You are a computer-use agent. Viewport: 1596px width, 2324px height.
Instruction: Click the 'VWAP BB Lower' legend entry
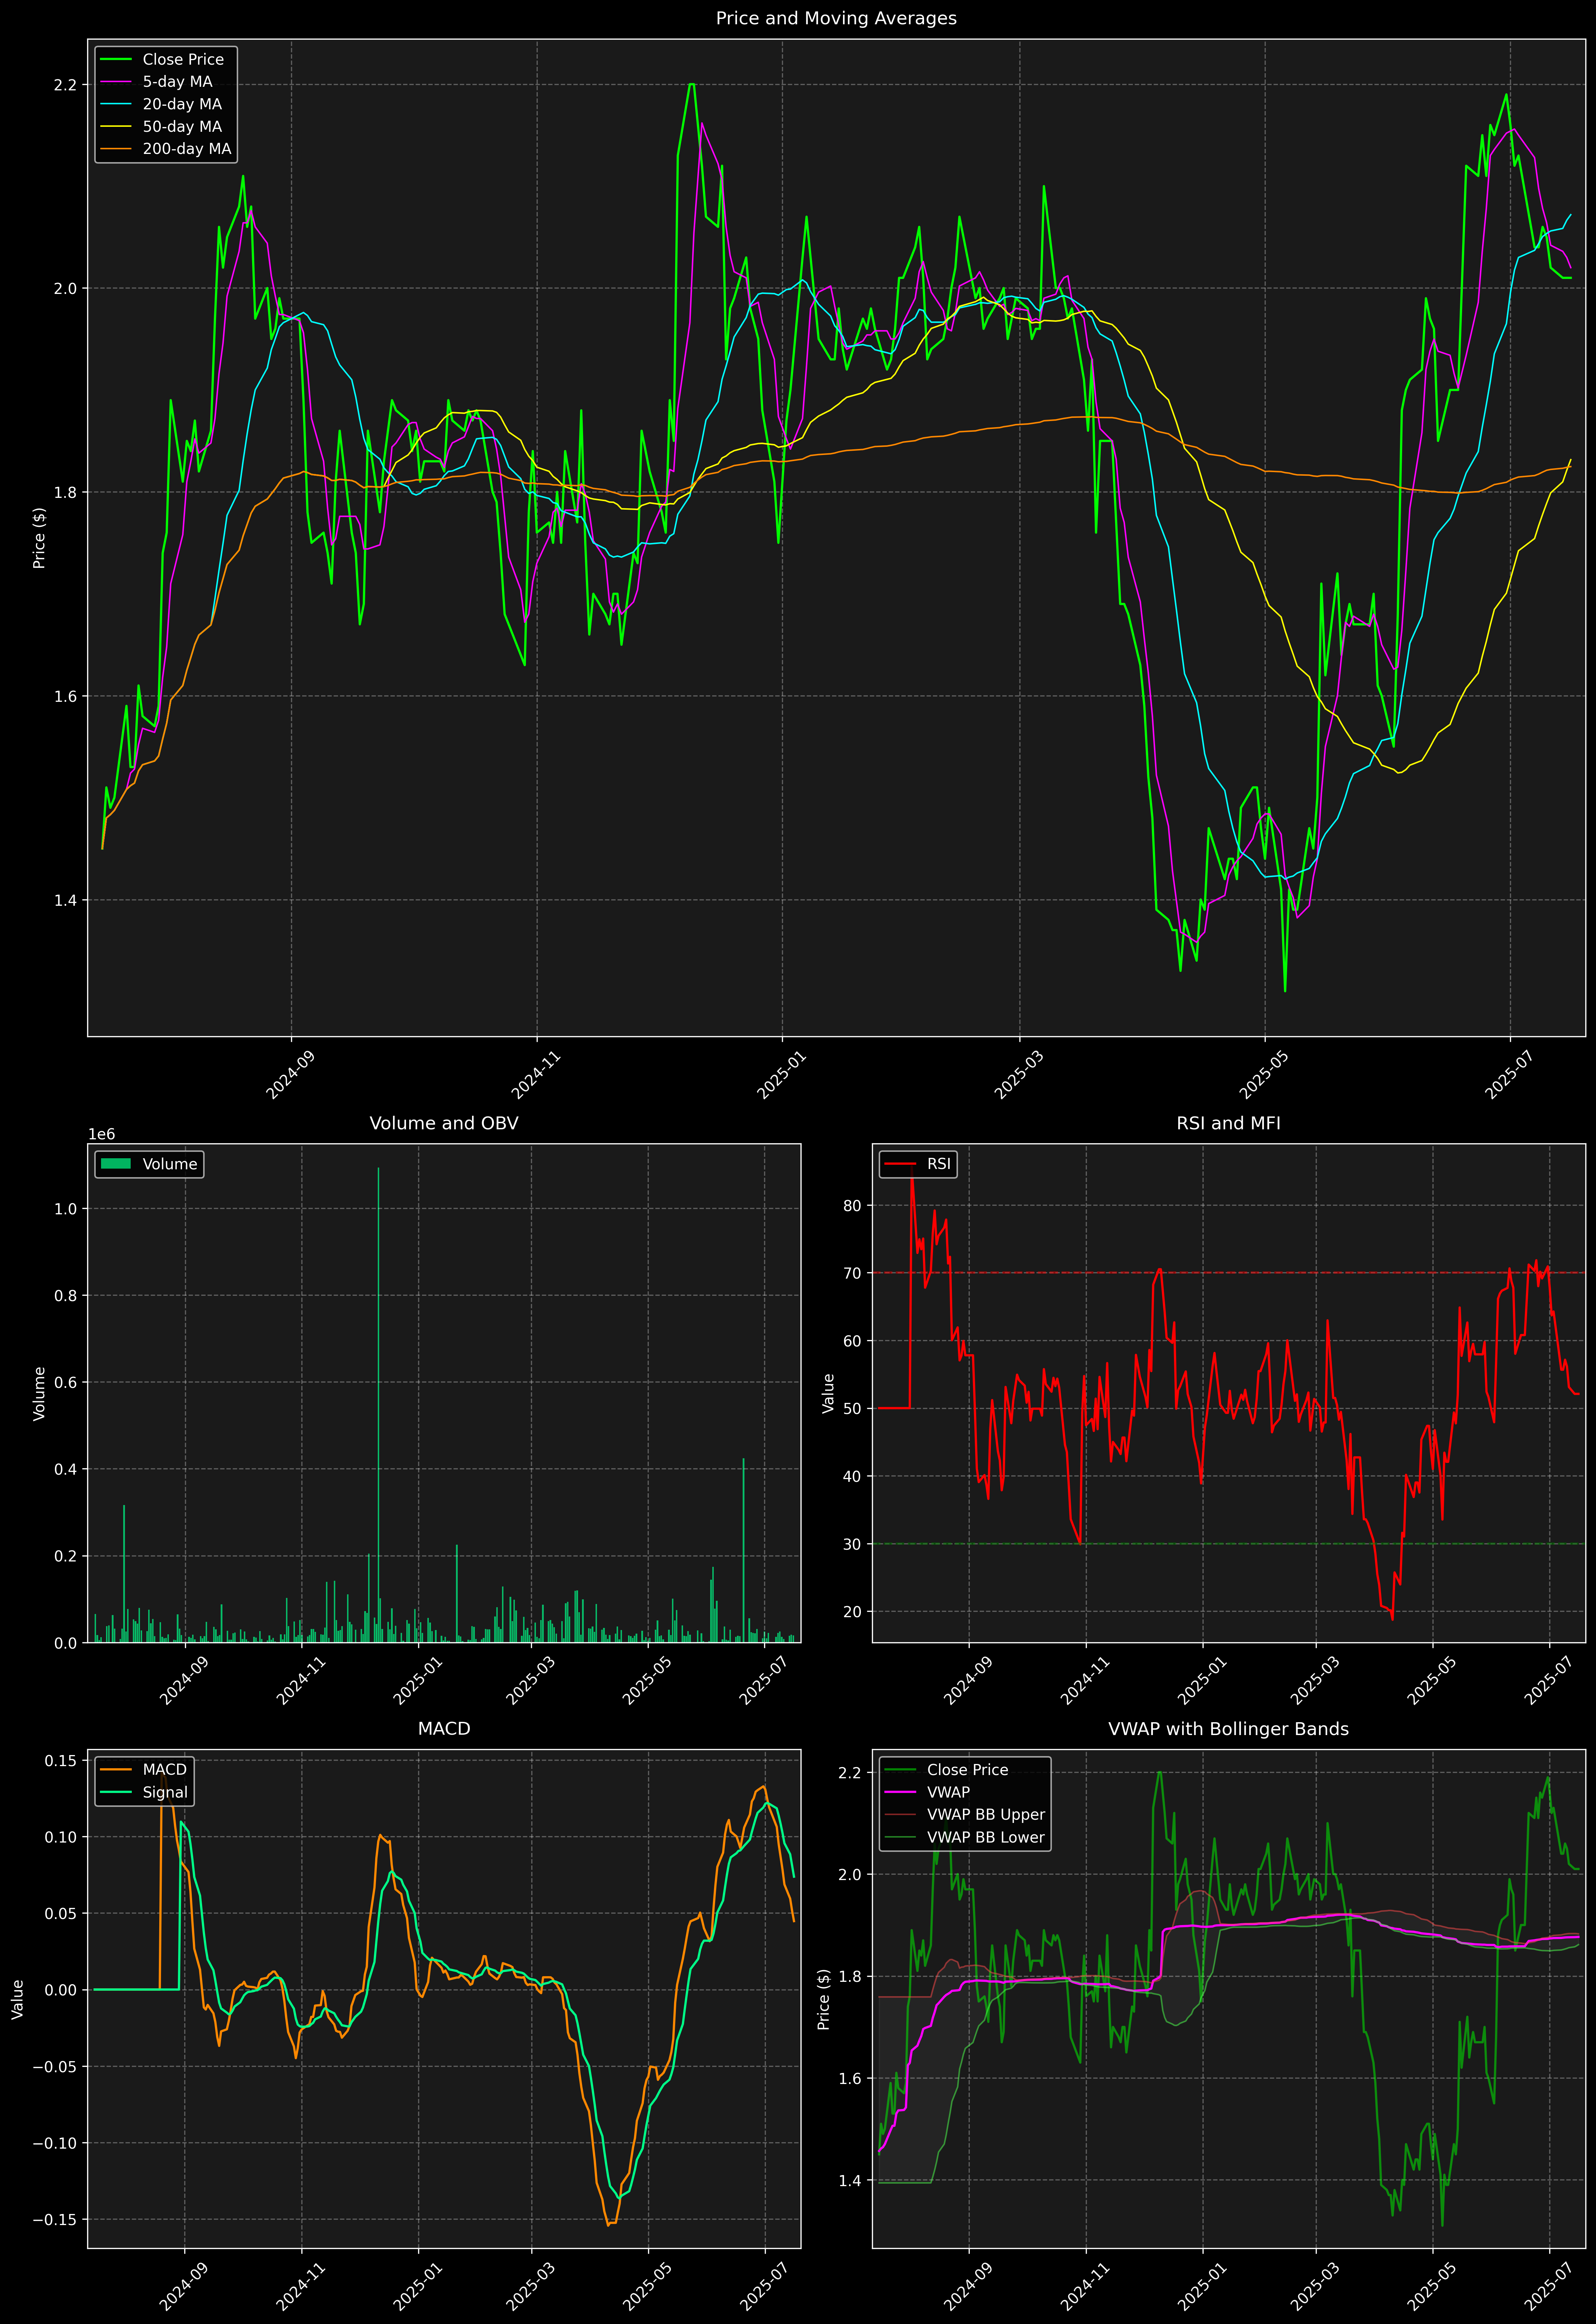tap(986, 1837)
